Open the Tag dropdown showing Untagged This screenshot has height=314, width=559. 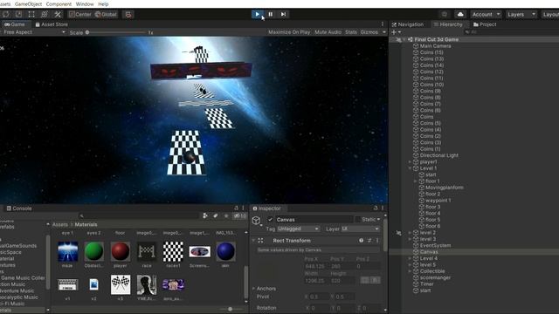298,229
